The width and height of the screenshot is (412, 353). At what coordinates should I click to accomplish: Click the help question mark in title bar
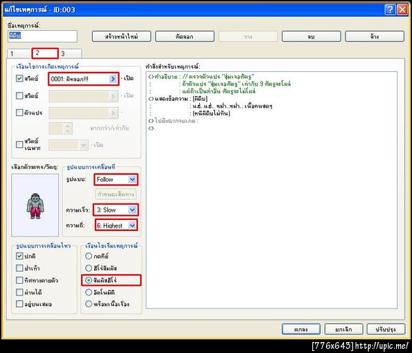pos(390,10)
